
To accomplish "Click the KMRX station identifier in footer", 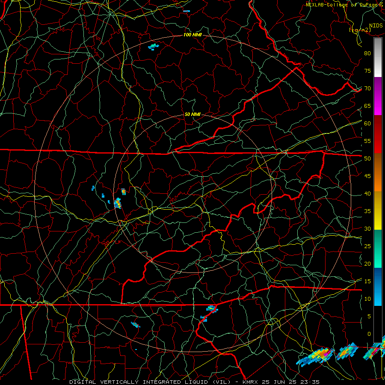I will coord(250,382).
